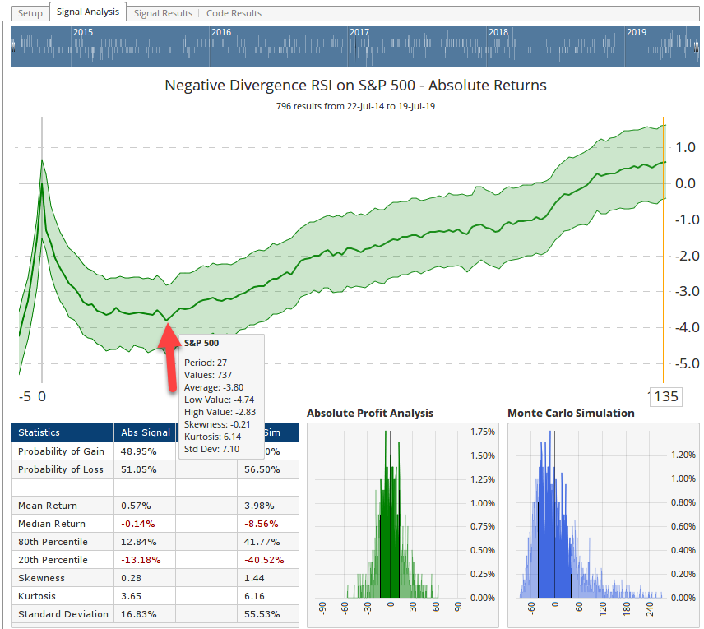Image resolution: width=704 pixels, height=629 pixels.
Task: Click the 51.05% probability of loss value
Action: click(x=139, y=469)
